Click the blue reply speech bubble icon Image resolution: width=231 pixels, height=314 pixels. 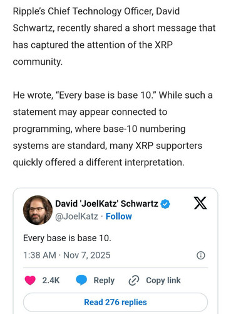coord(81,281)
